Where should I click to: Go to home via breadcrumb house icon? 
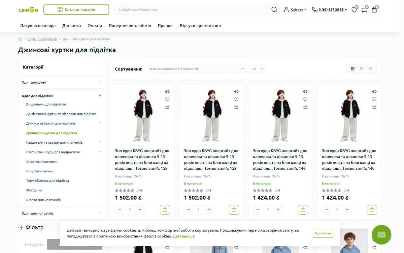(x=20, y=39)
